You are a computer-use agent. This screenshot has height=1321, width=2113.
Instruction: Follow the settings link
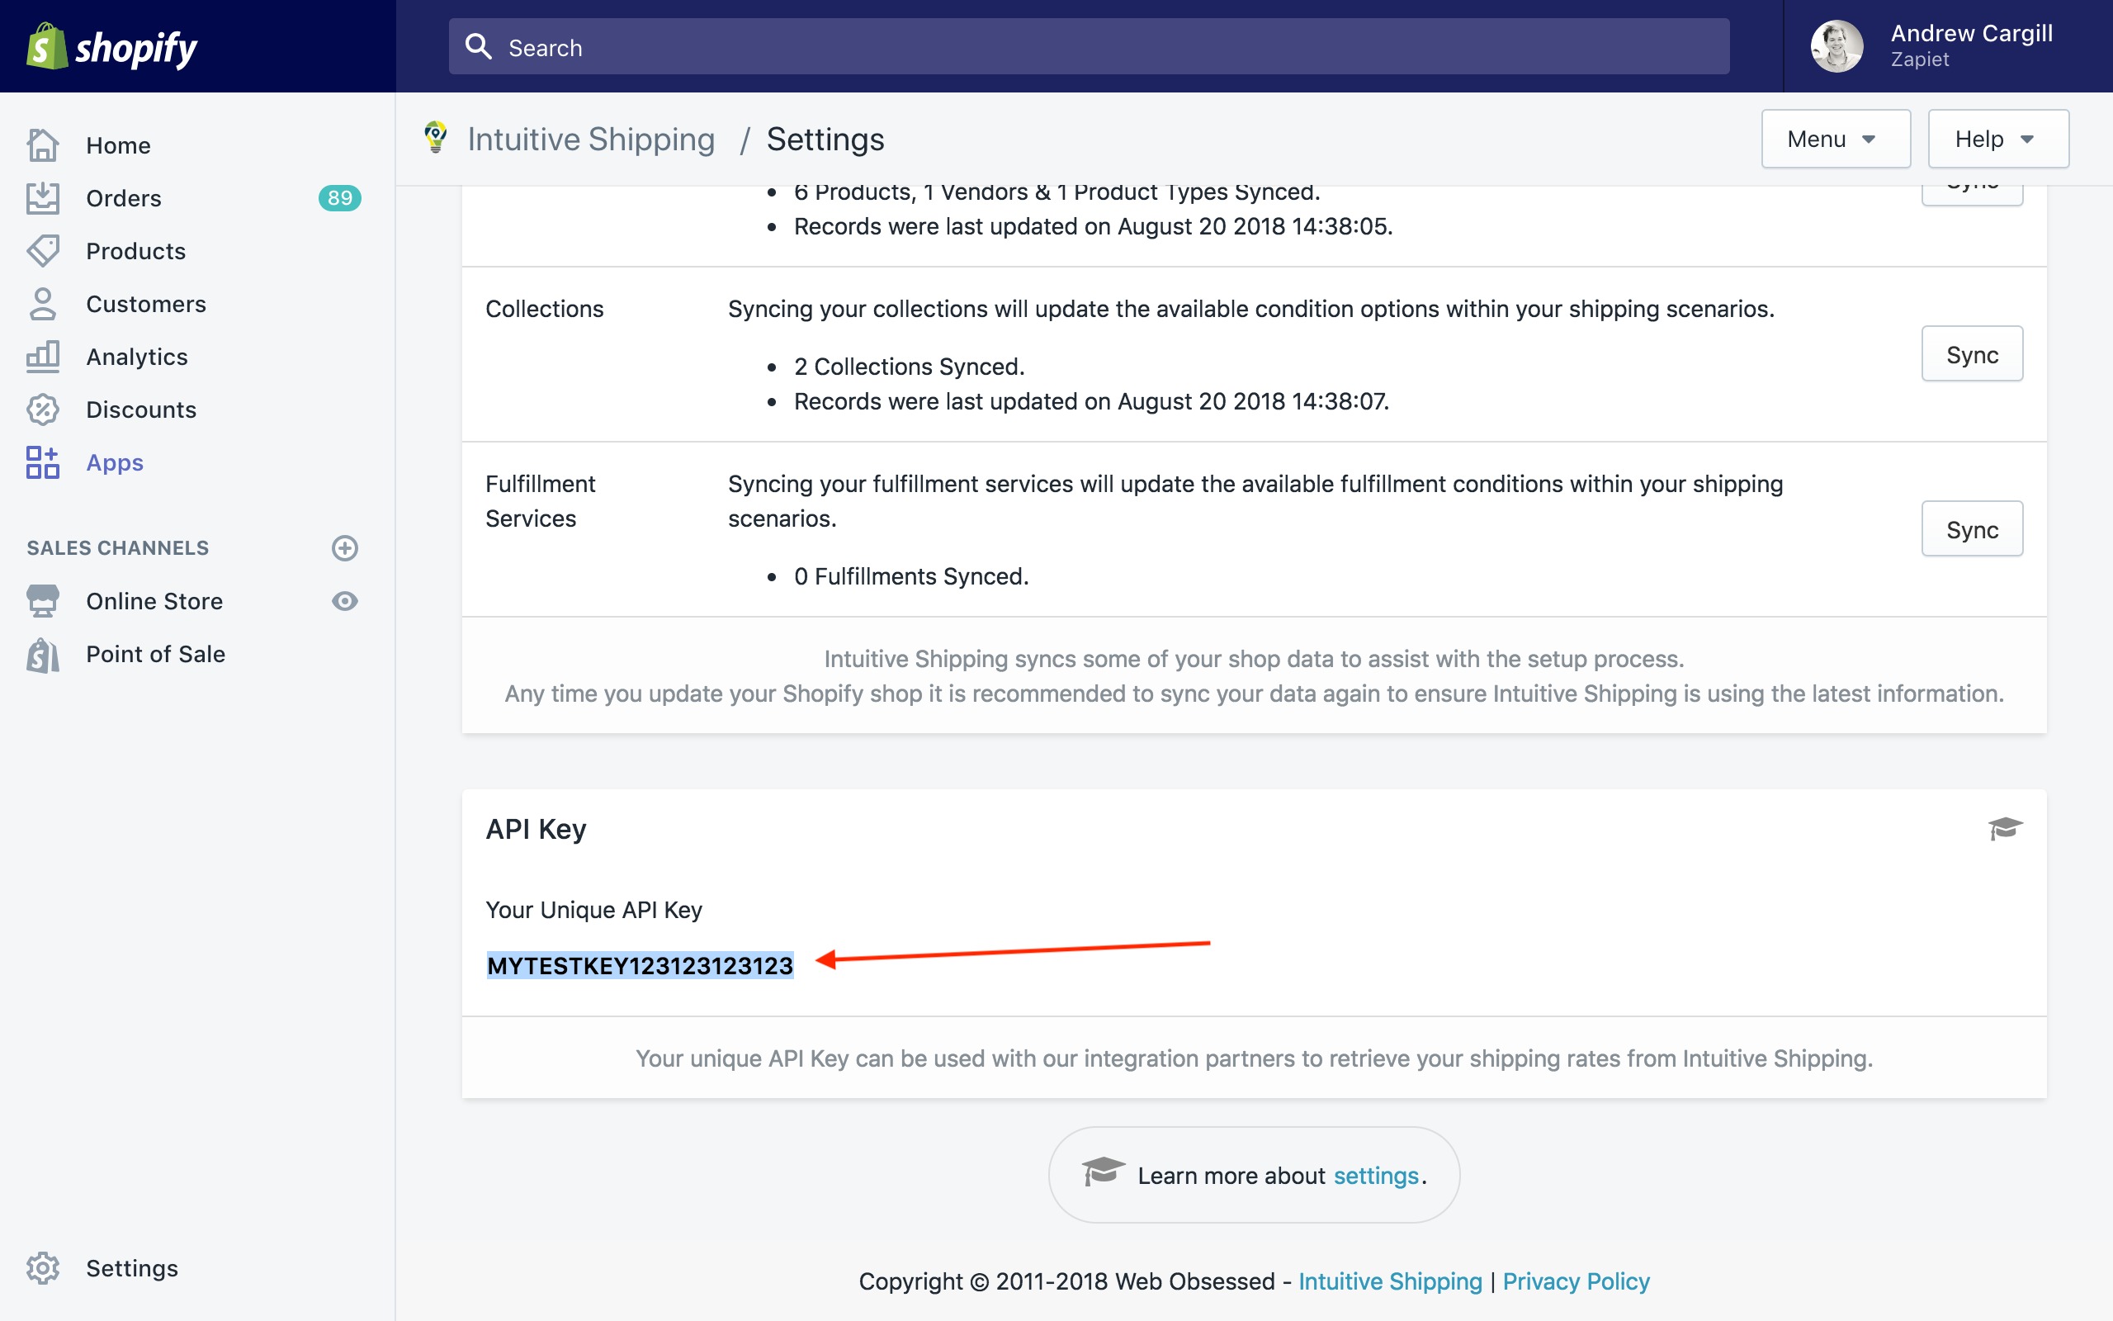[x=1375, y=1176]
